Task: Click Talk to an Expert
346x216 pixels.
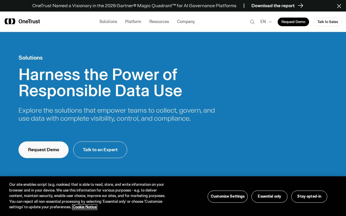Action: point(100,150)
